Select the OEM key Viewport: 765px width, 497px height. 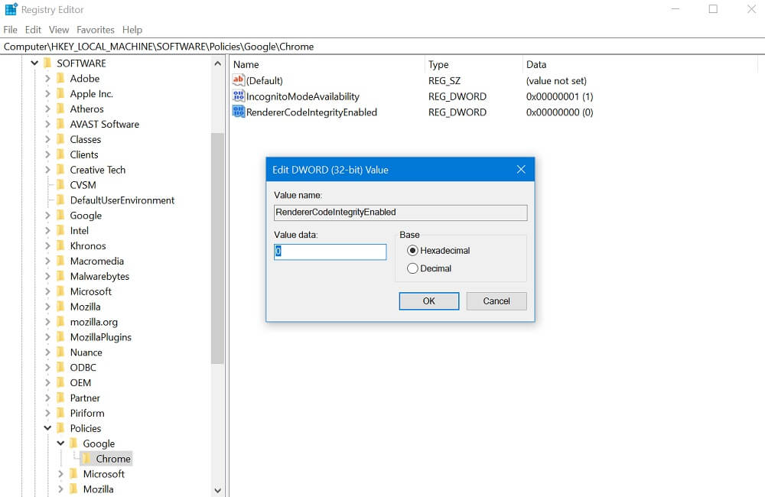[80, 382]
